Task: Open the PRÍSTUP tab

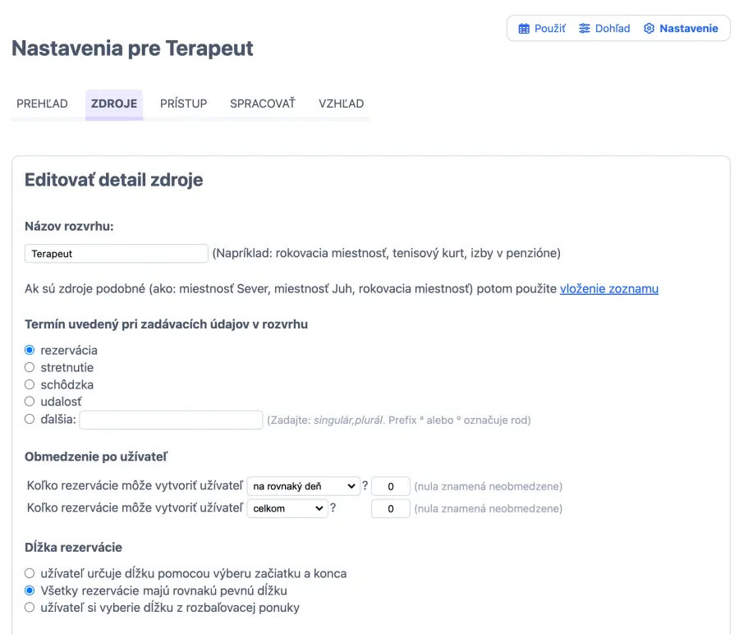Action: pos(183,103)
